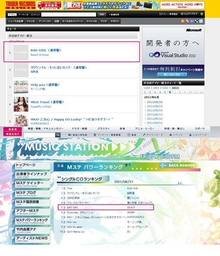Screen dimensions: 220x256
Task: Open 竹内由恵アナ sidebar item
Action: (31, 231)
